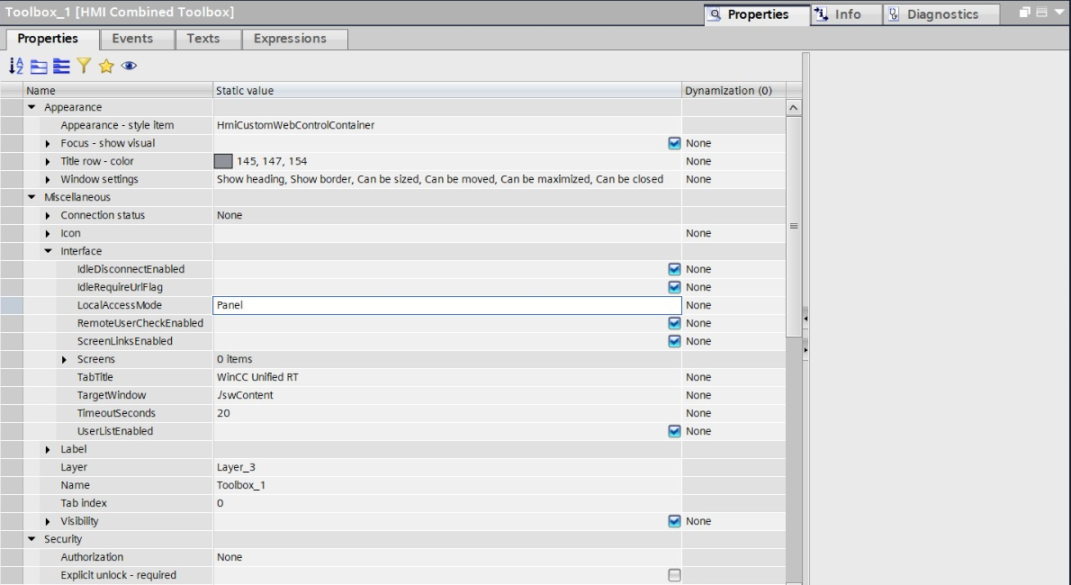
Task: Toggle IdleDisconnectEnabled checkbox
Action: pos(674,269)
